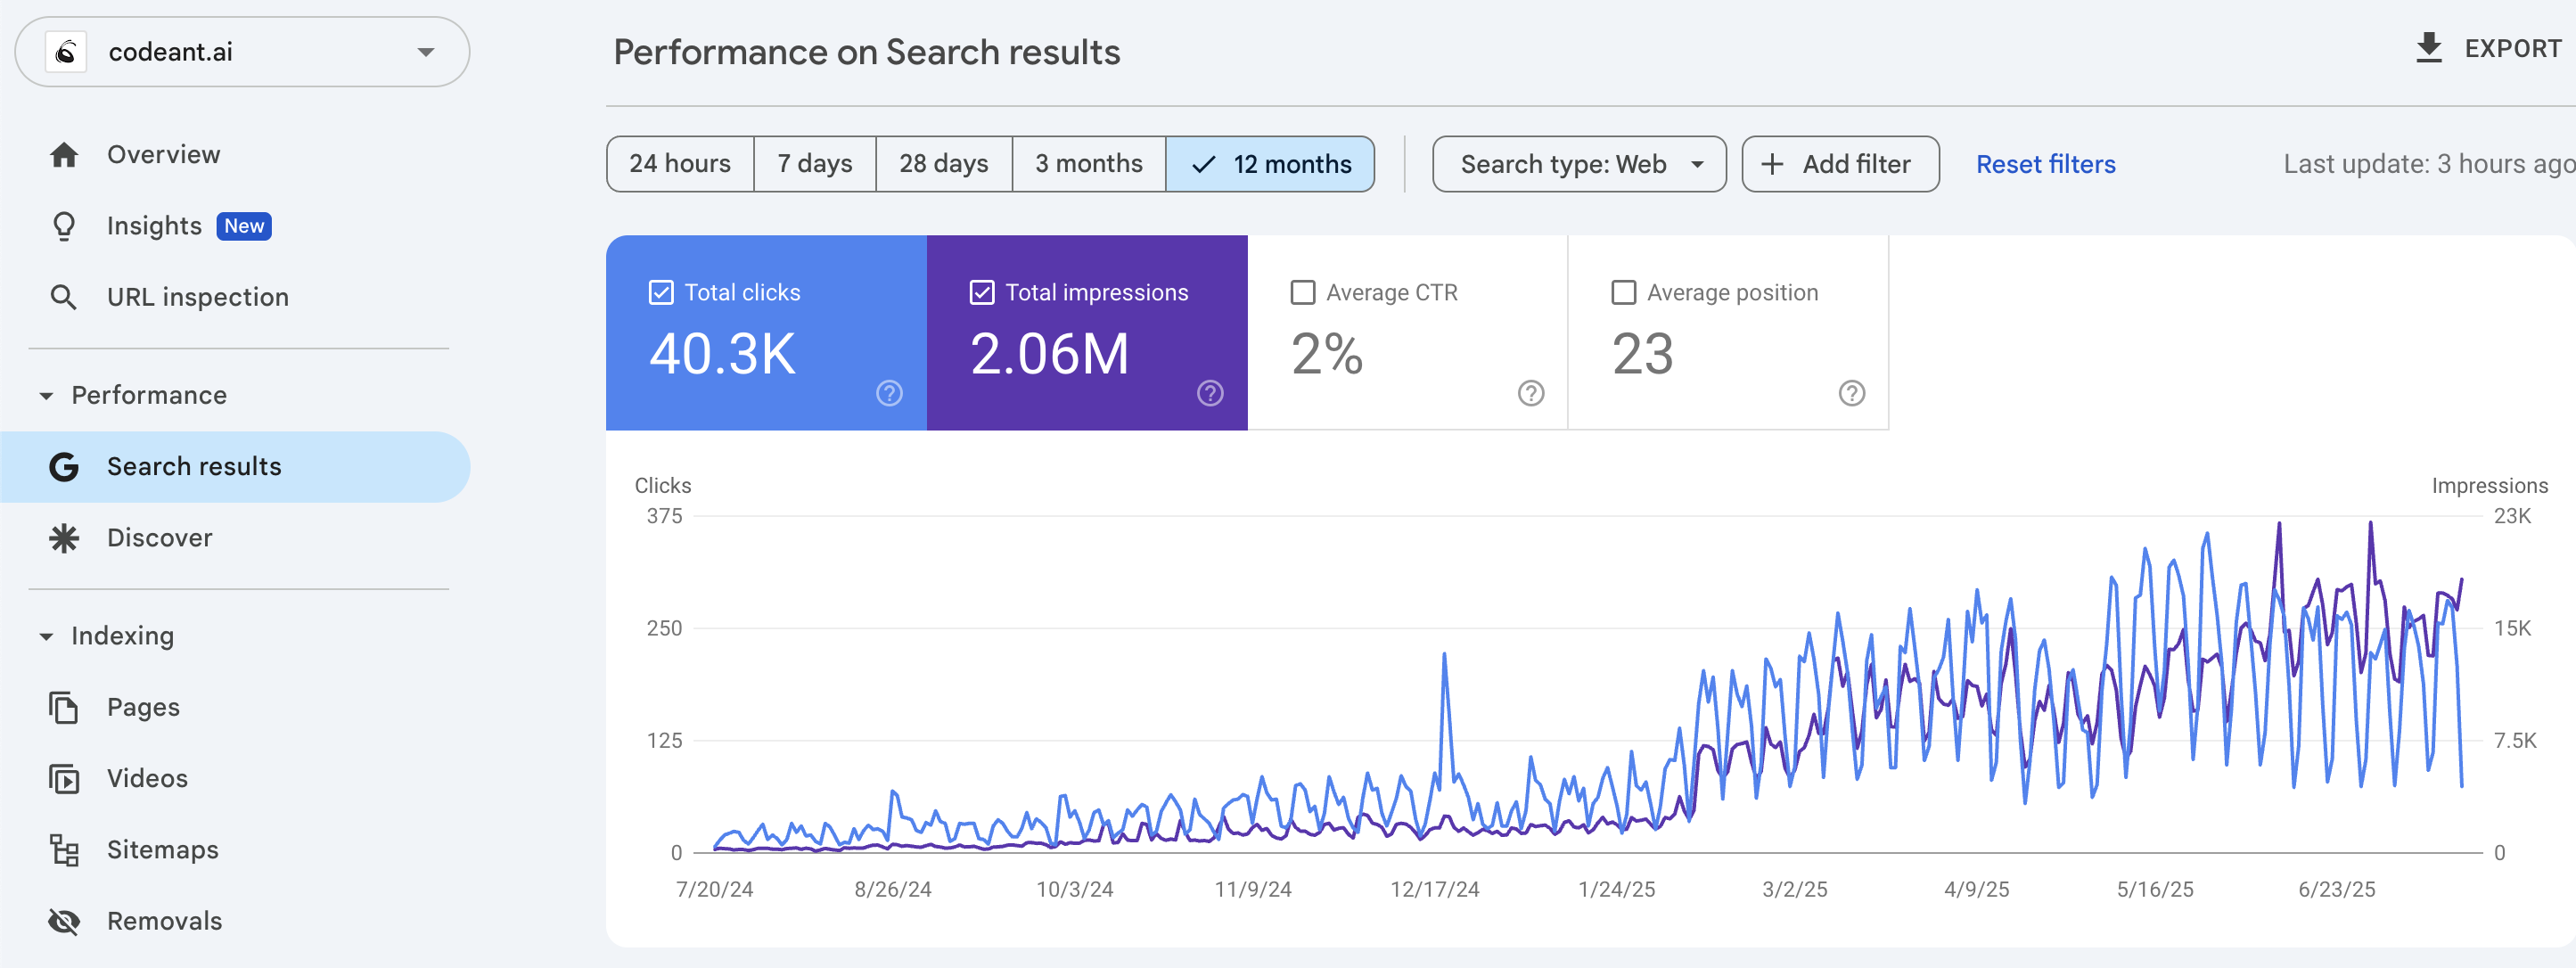Screen dimensions: 2576x968
Task: Click the Discover asterisk icon
Action: (x=64, y=538)
